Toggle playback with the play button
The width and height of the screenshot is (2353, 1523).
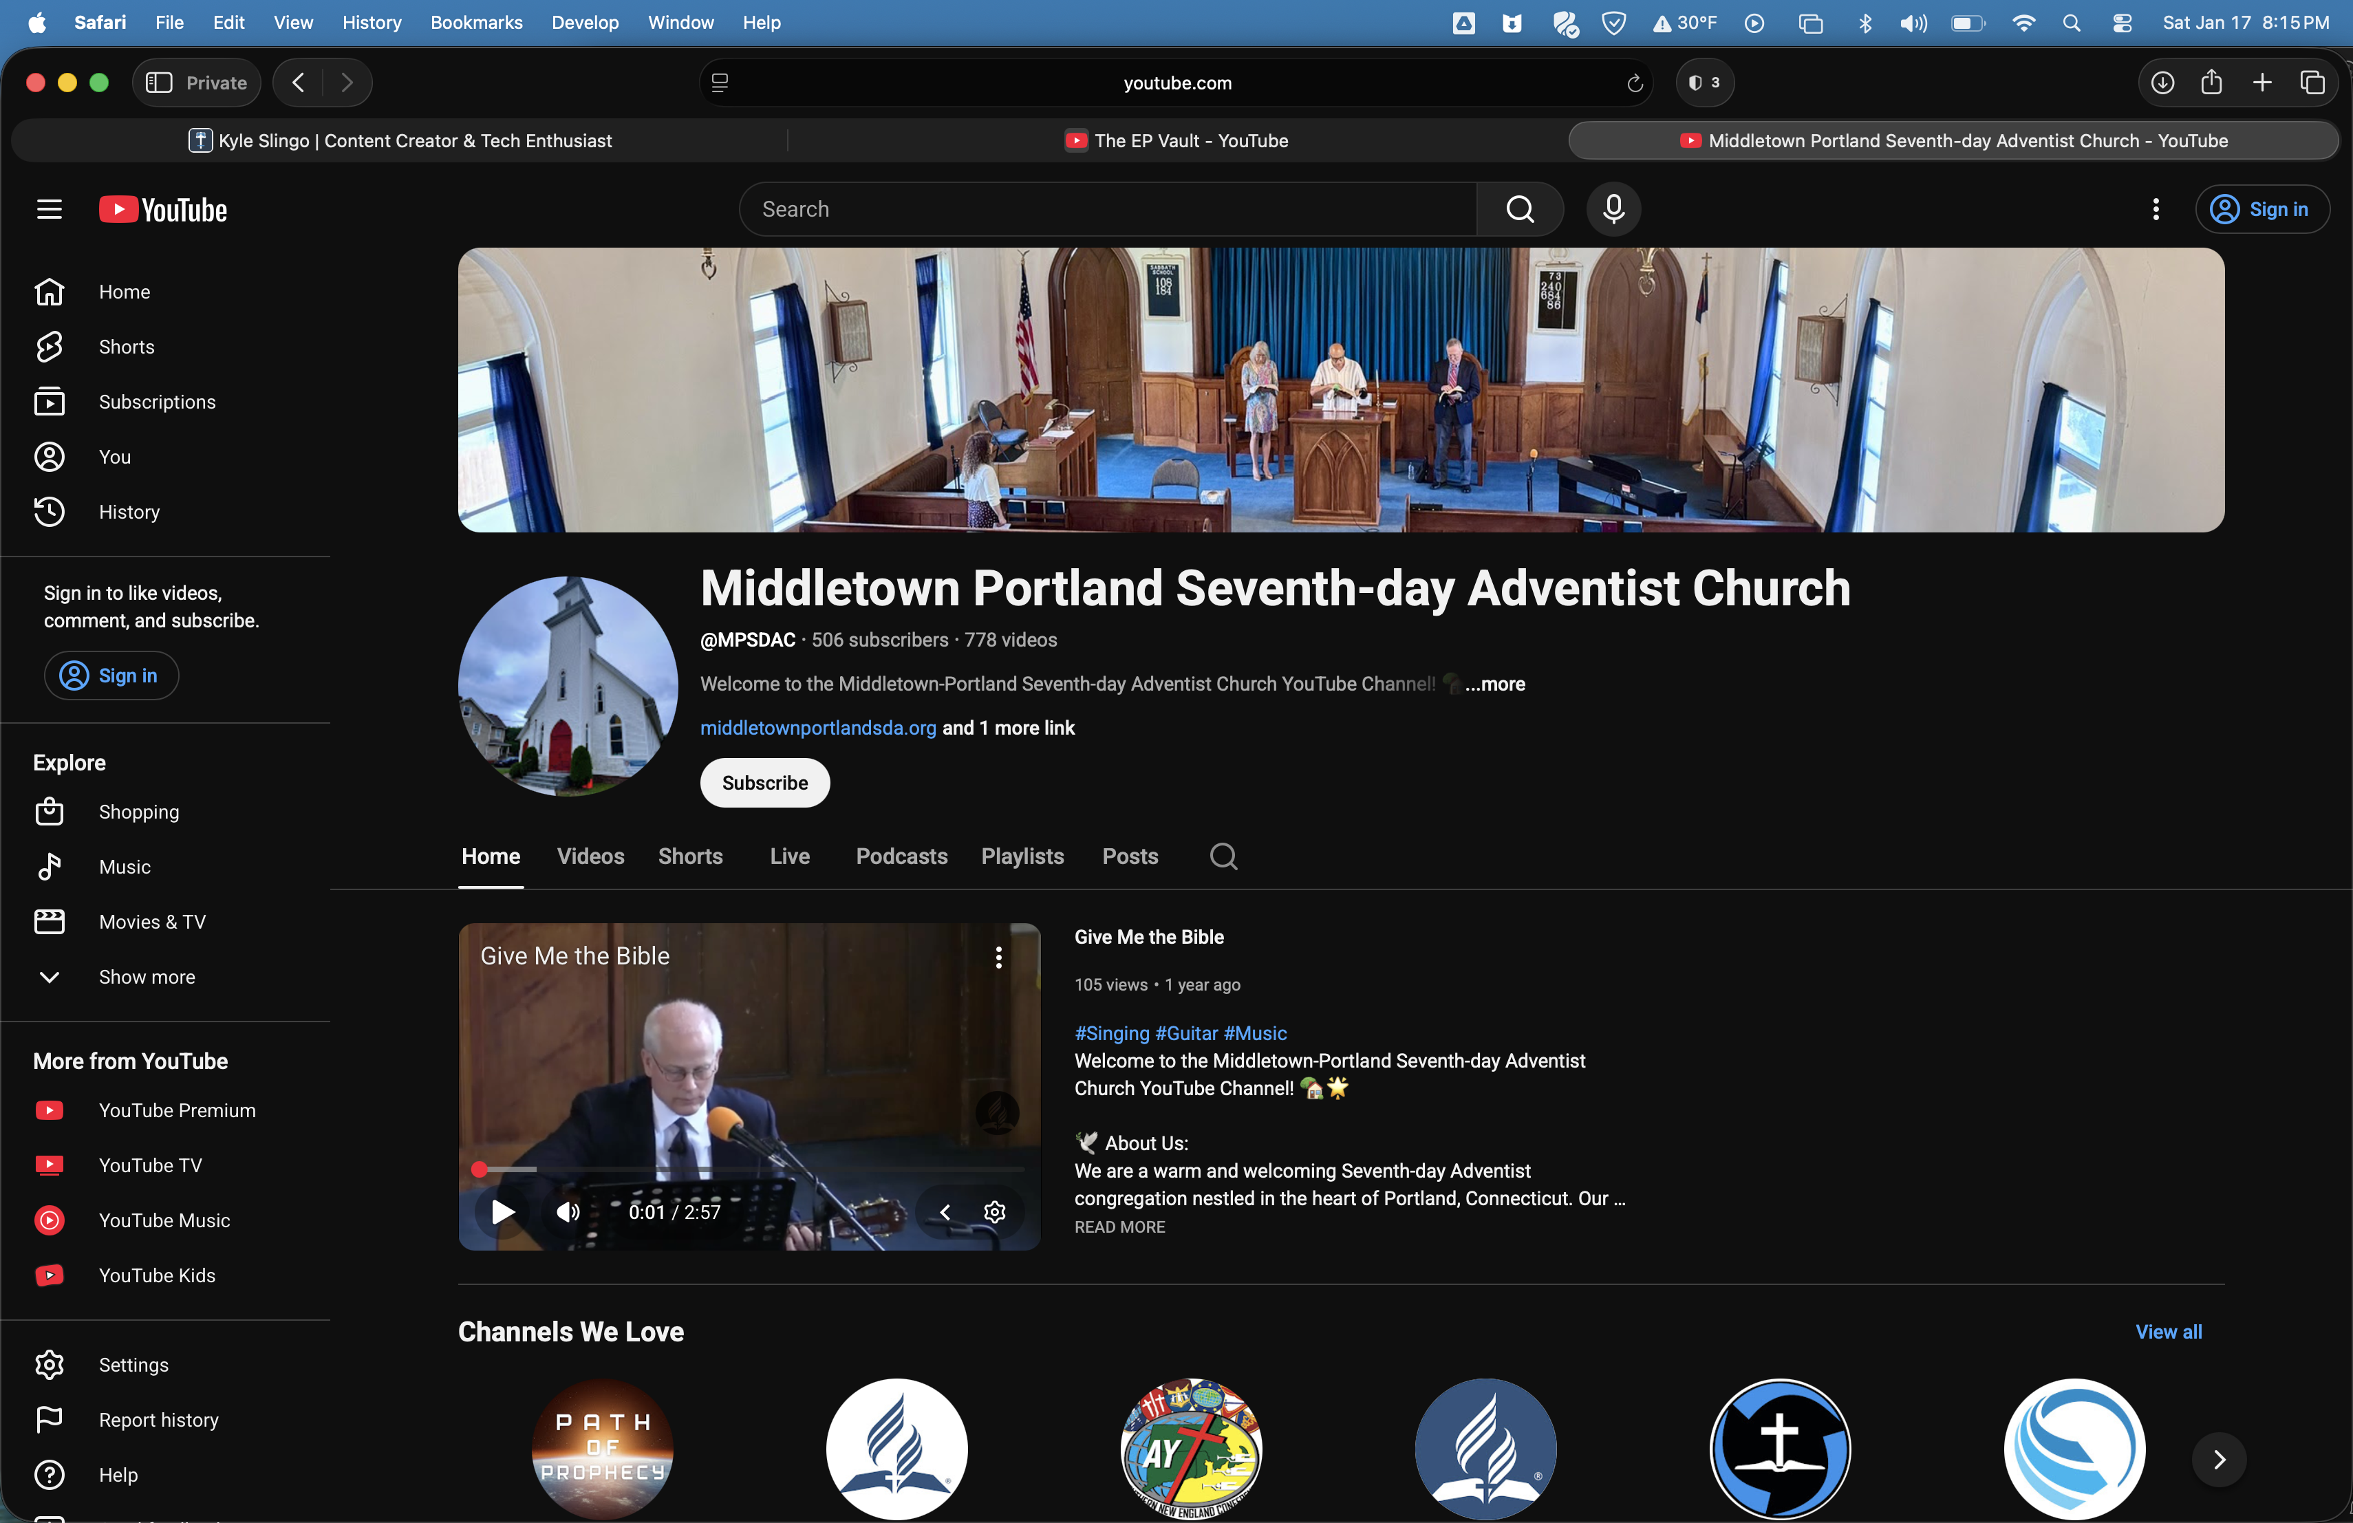(502, 1213)
